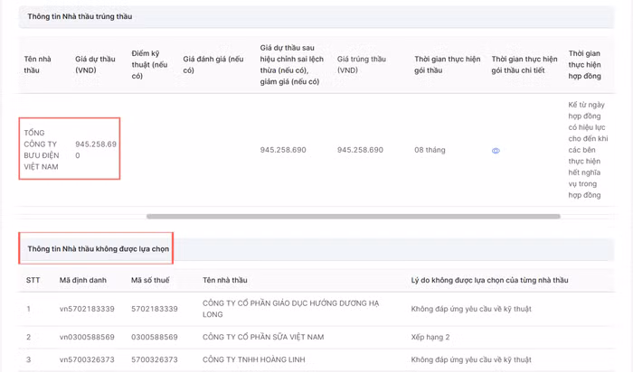
Task: Select reason text in HƯỚNG DƯƠNG HẠ LONG row
Action: point(471,309)
